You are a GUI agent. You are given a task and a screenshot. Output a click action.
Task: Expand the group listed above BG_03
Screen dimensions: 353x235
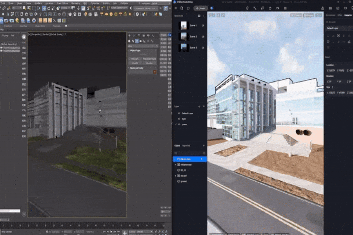[175, 165]
